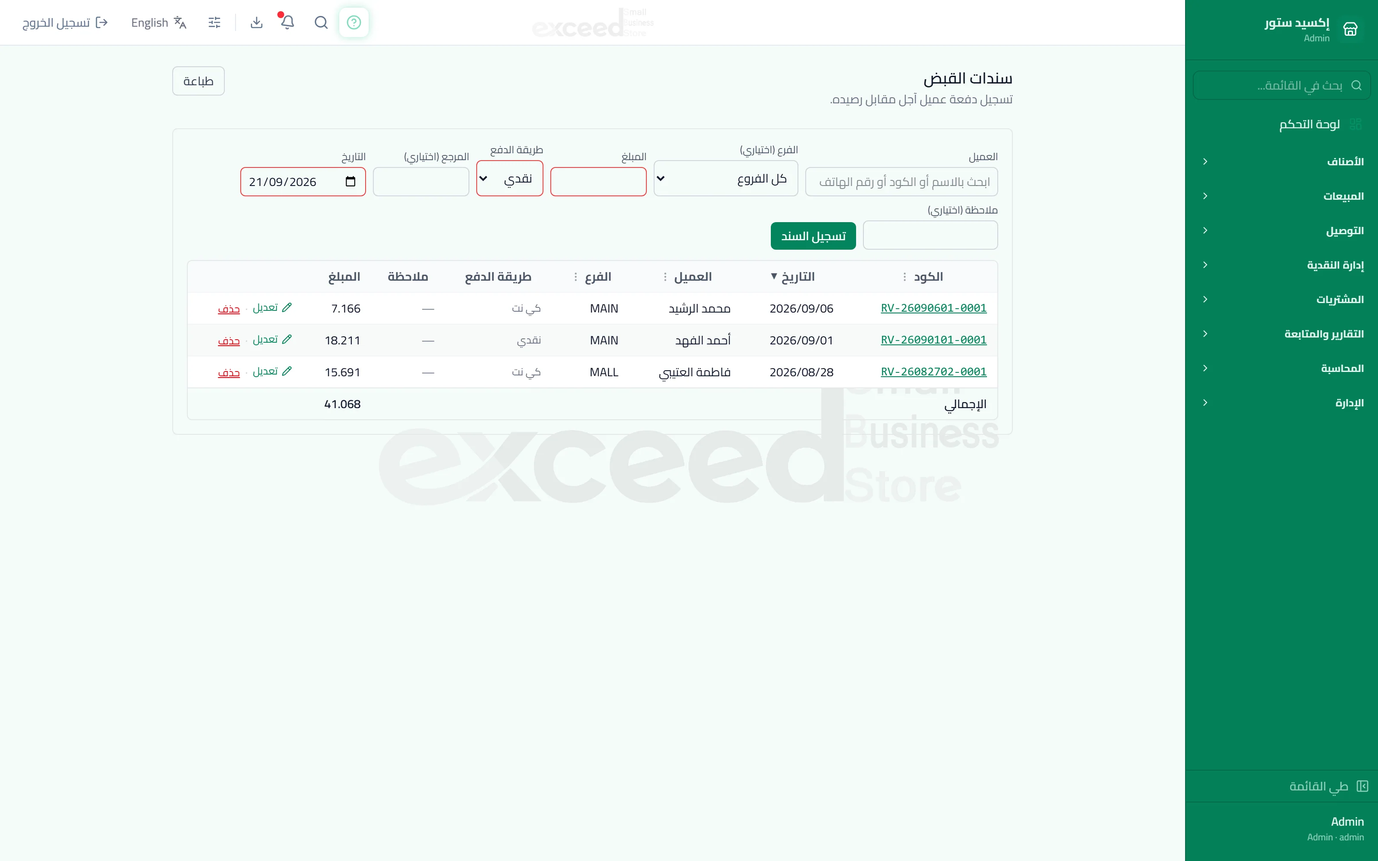Open voucher link RV-26090601-0001

(x=933, y=308)
